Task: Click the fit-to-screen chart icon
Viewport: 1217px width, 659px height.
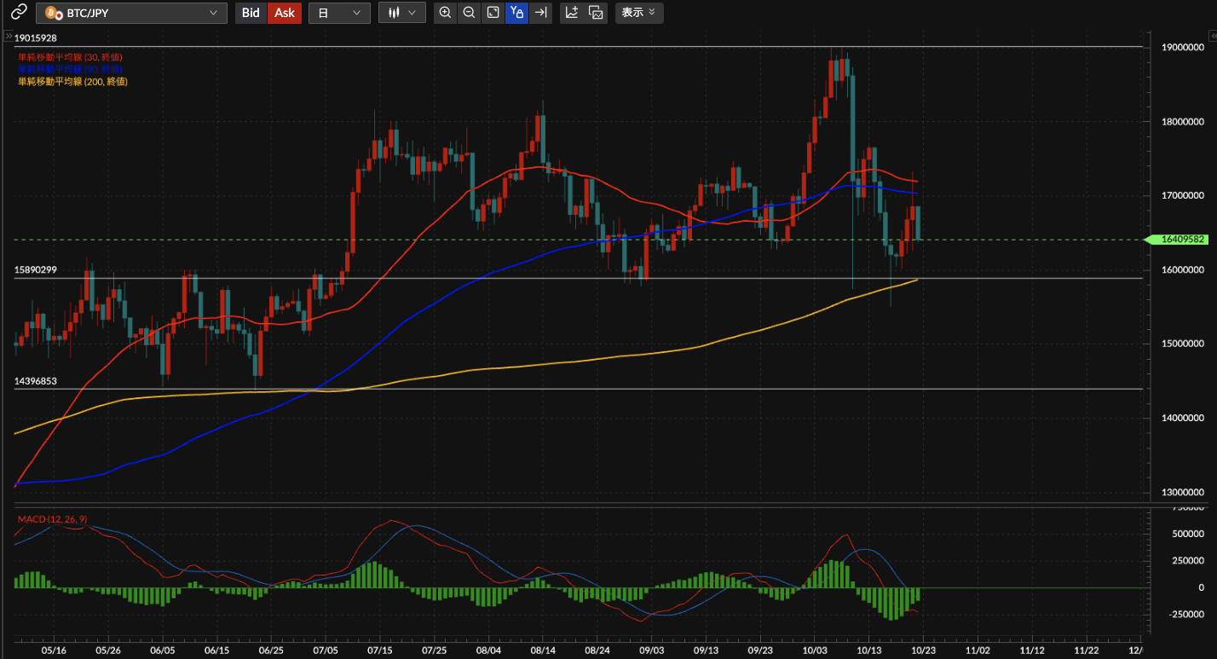Action: [493, 13]
